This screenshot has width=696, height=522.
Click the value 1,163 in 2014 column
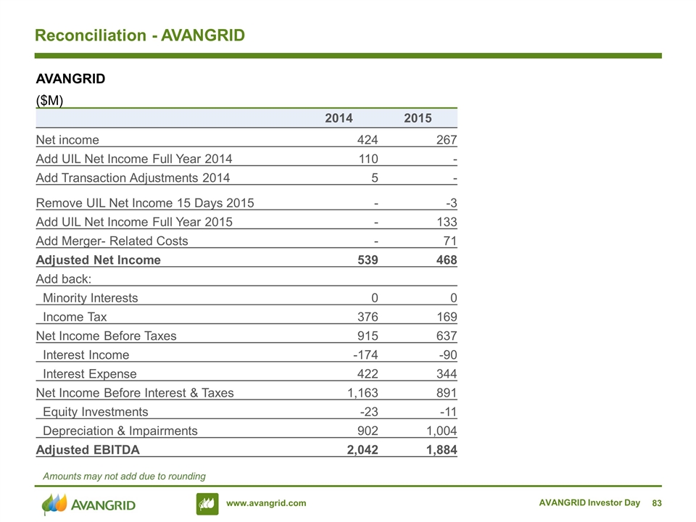[x=362, y=393]
